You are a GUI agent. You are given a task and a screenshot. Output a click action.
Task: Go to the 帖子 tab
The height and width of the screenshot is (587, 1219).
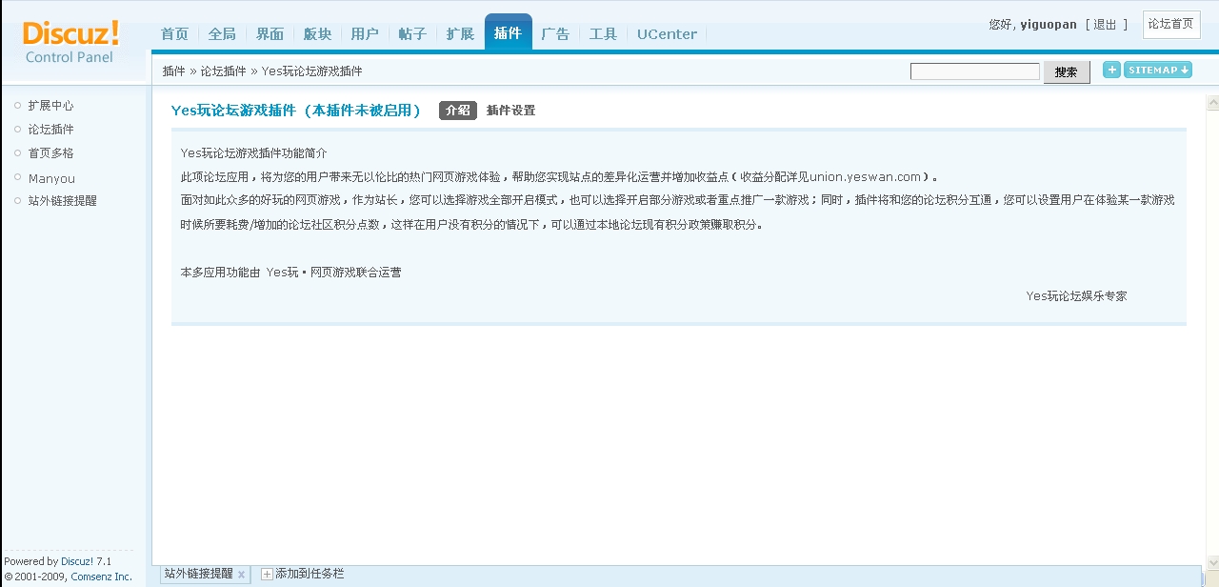412,33
